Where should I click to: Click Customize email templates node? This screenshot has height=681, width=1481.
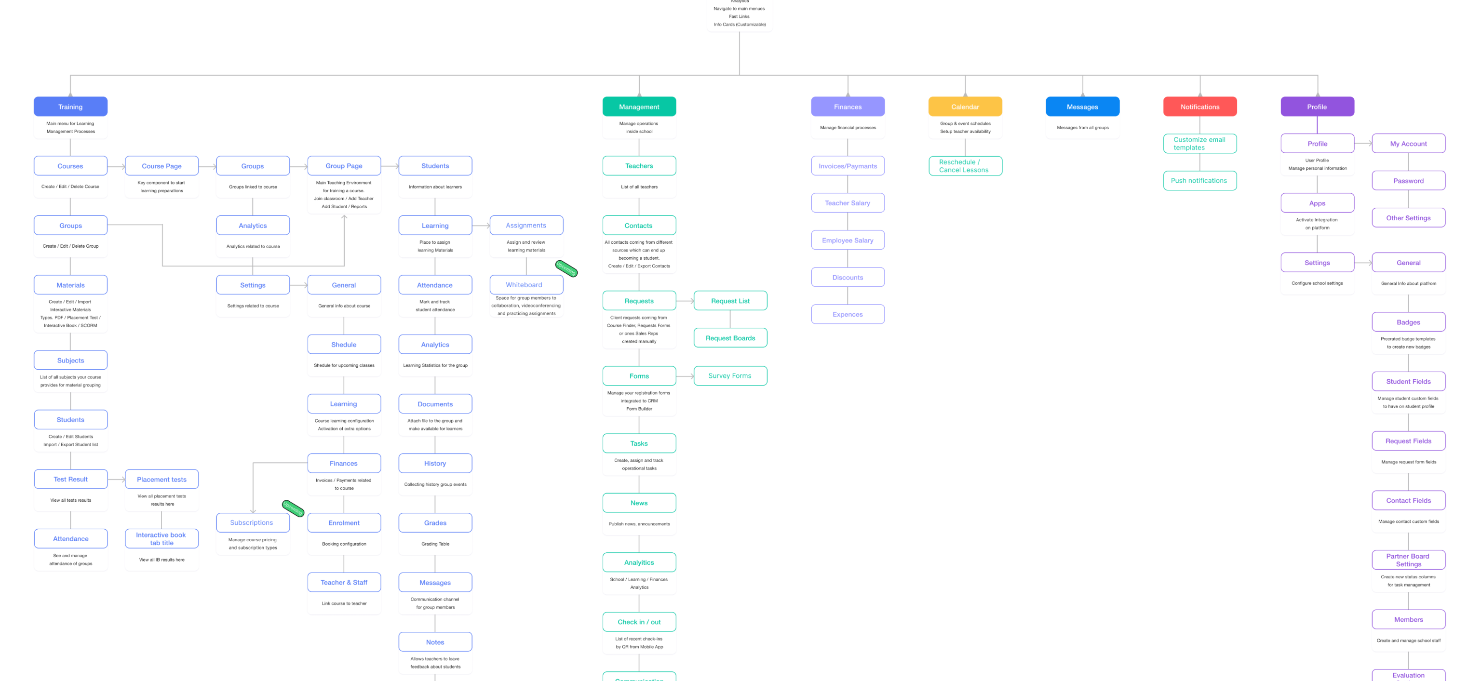pos(1200,144)
